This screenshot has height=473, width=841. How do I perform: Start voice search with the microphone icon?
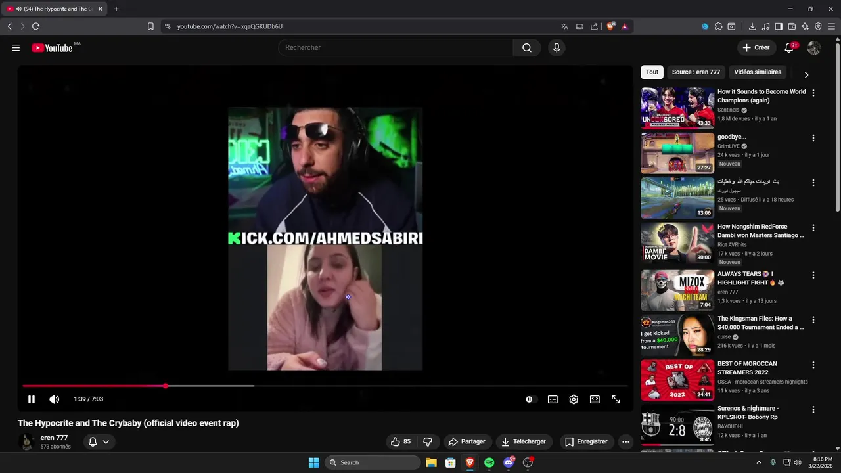(x=557, y=47)
